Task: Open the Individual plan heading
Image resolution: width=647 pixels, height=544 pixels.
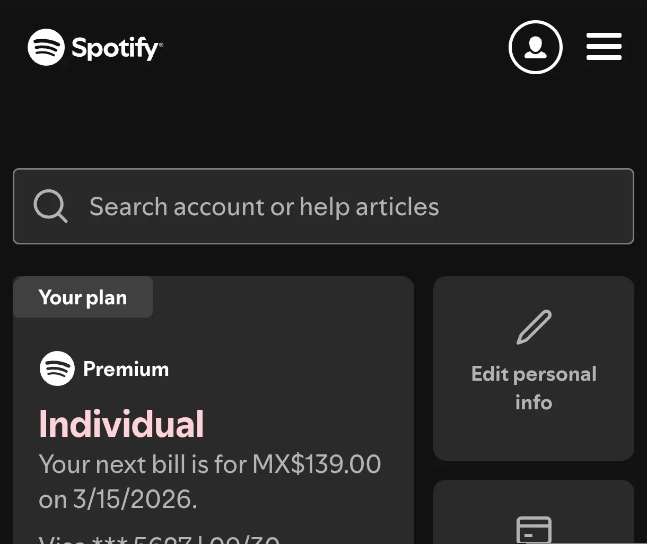Action: click(x=121, y=424)
